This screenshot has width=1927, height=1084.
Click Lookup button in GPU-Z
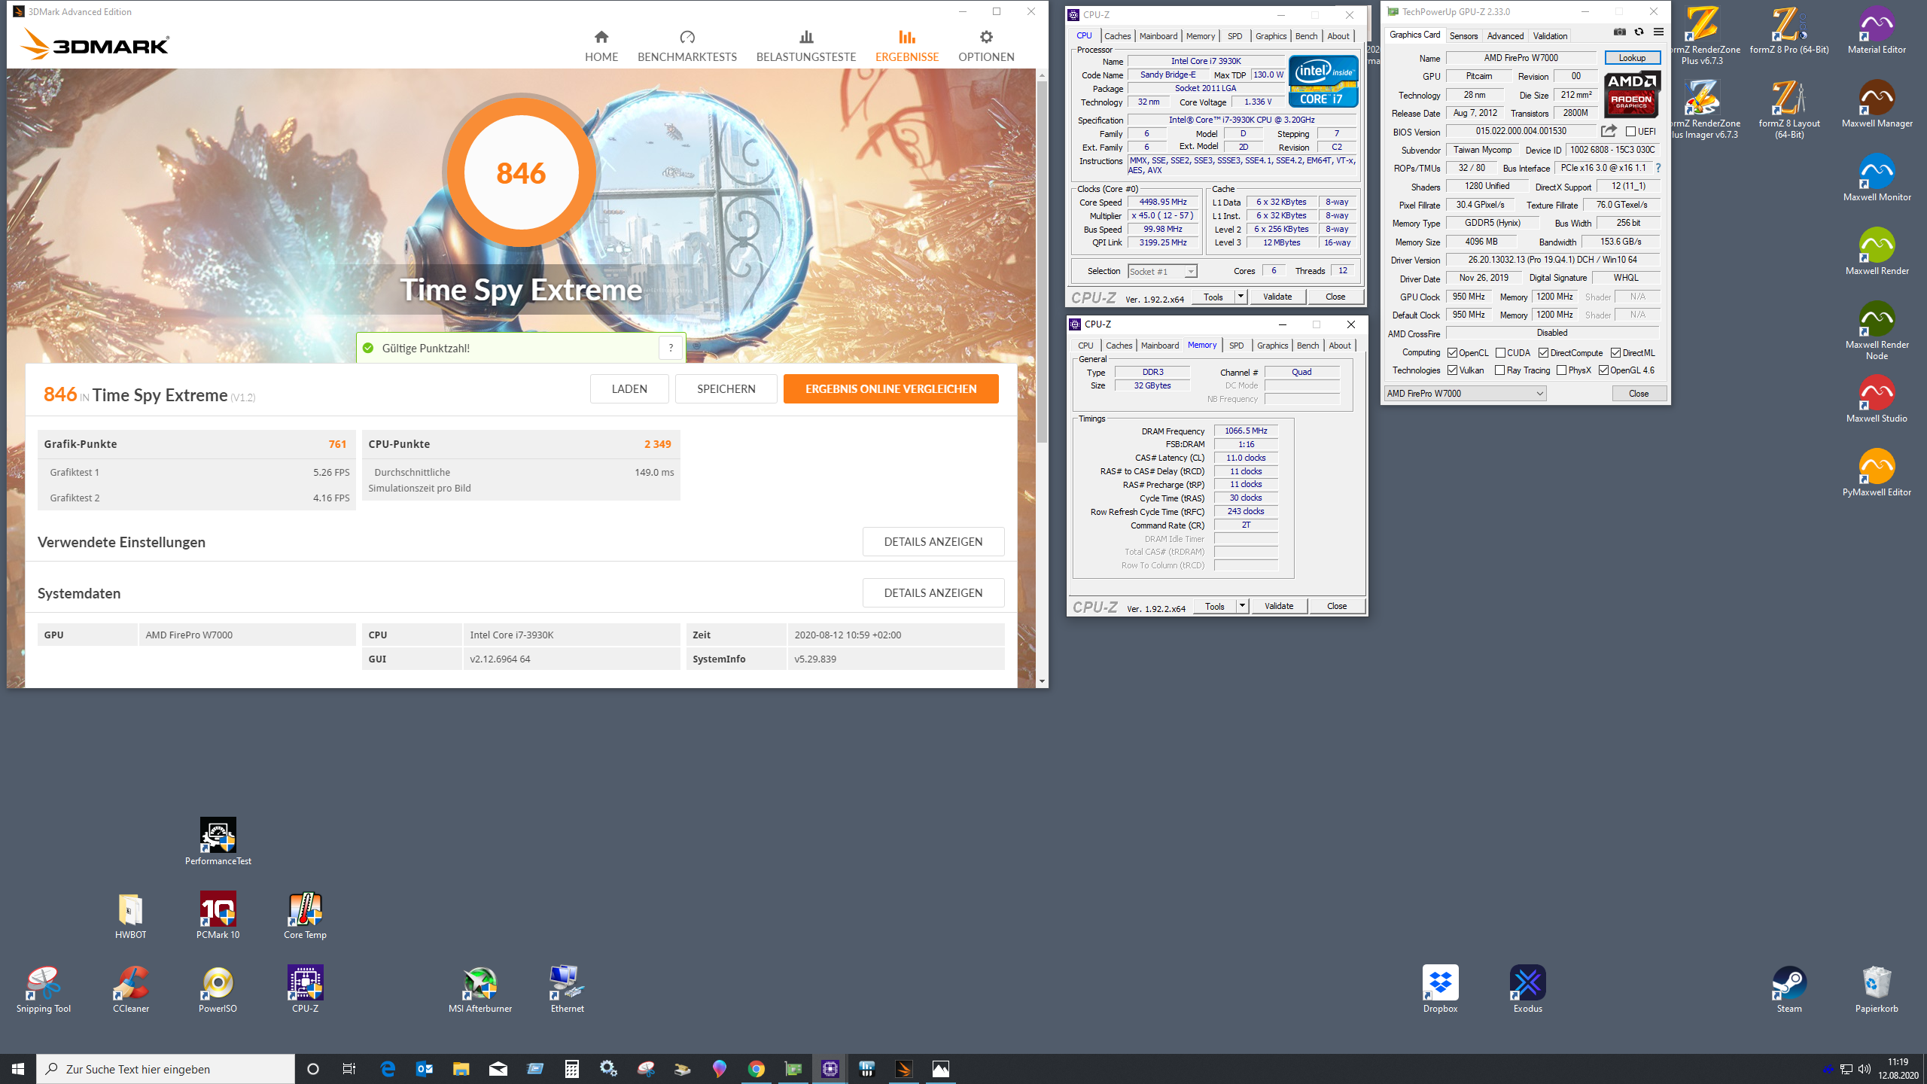coord(1632,58)
